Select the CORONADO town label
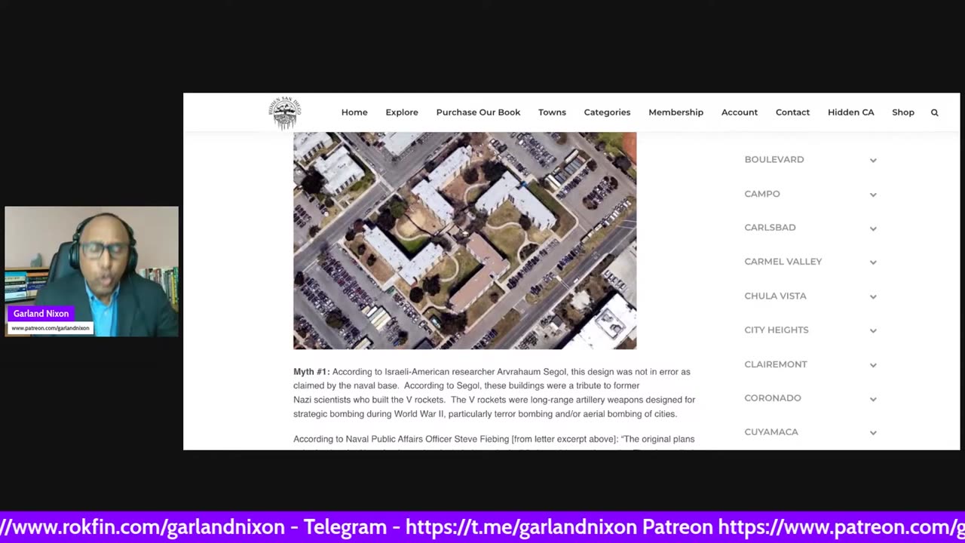The image size is (965, 543). 773,398
